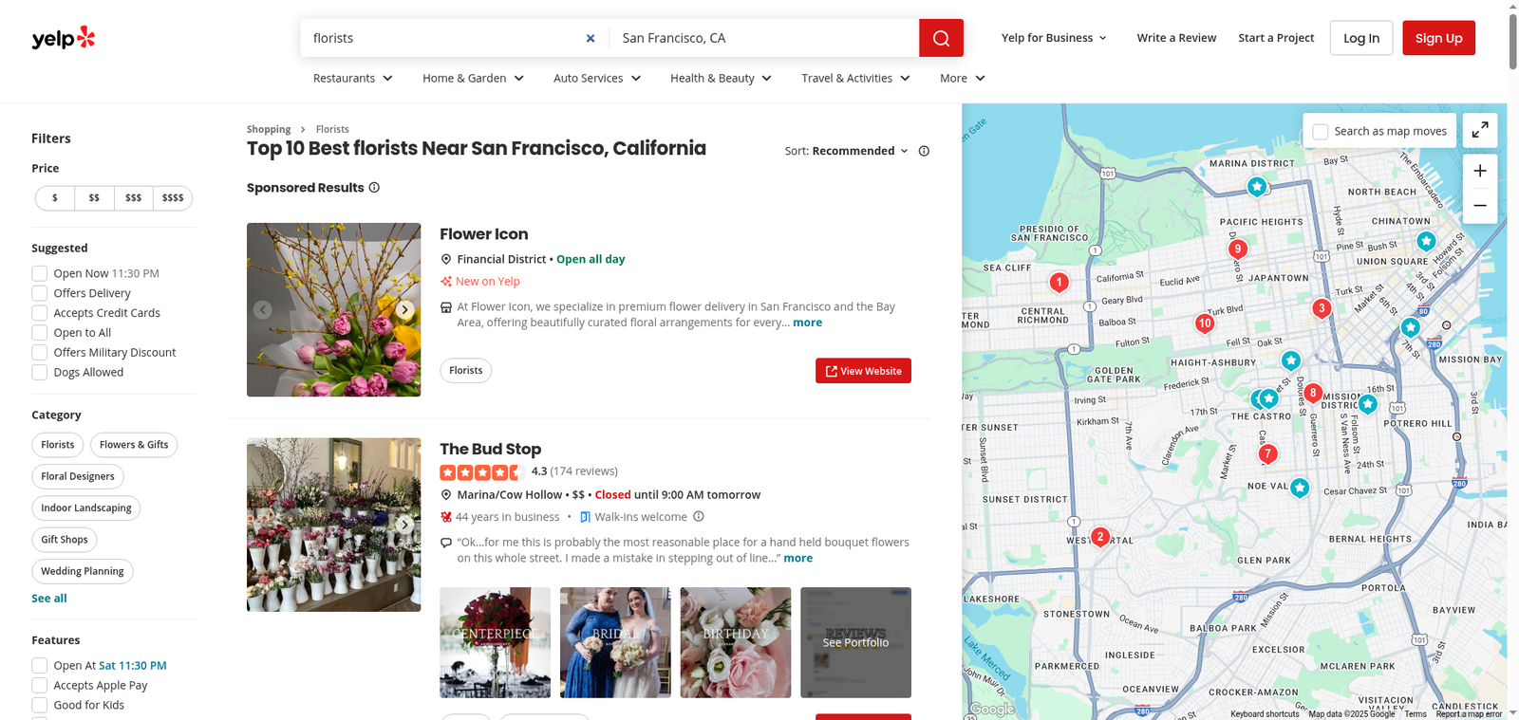Click the red Sign Up button
1519x720 pixels.
click(1438, 38)
